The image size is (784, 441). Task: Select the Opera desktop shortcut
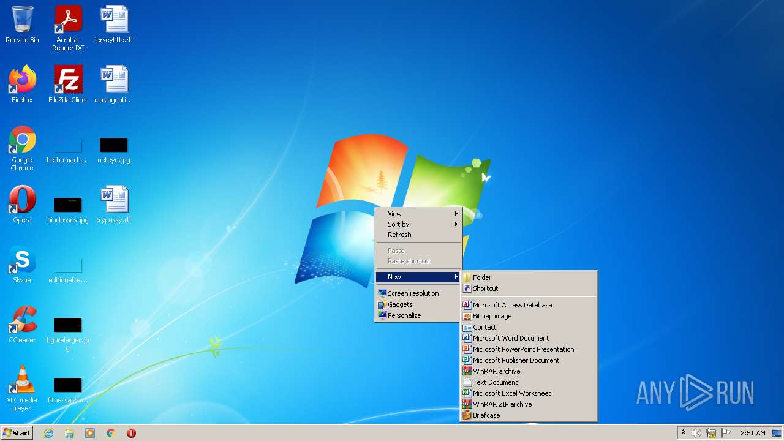22,205
